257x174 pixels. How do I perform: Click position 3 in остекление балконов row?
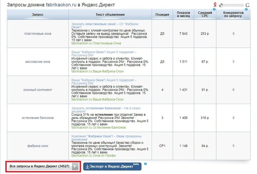pyautogui.click(x=162, y=118)
